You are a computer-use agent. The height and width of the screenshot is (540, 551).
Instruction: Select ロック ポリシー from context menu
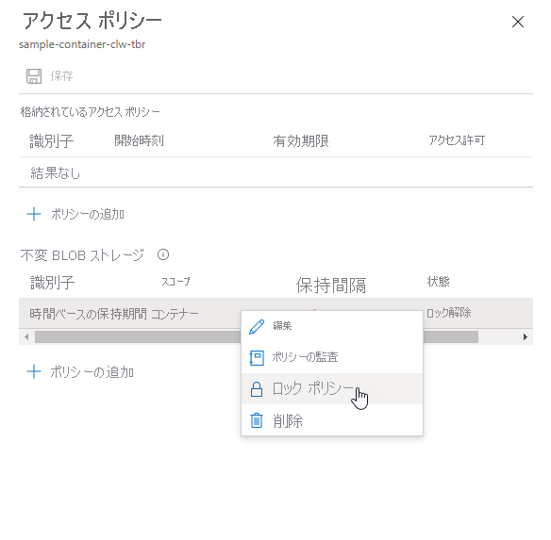[x=332, y=388]
